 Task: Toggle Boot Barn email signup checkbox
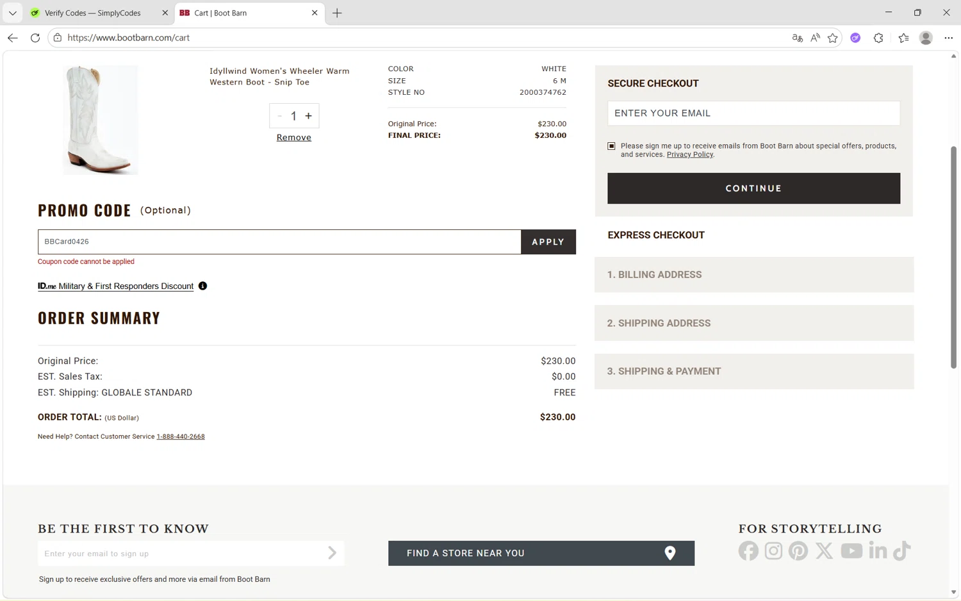611,146
